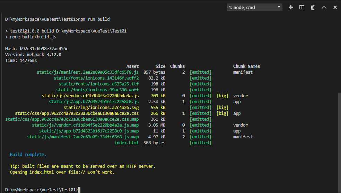Click the index.html asset name
Viewport: 341px width, 193px height.
pos(126,143)
